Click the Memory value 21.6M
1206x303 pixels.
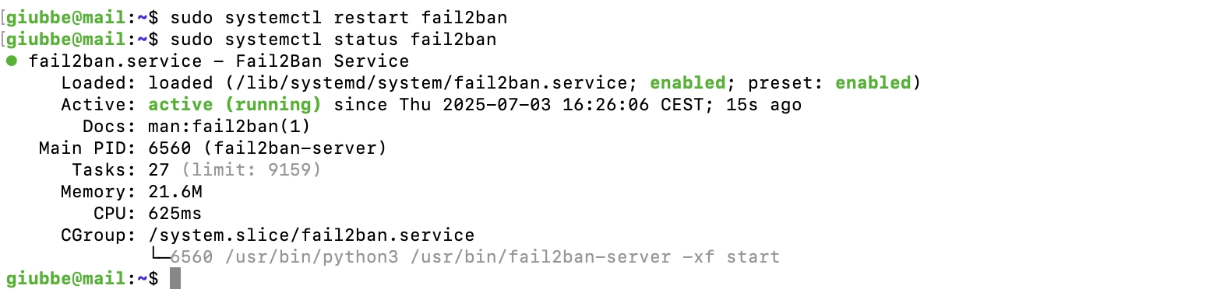(x=175, y=191)
